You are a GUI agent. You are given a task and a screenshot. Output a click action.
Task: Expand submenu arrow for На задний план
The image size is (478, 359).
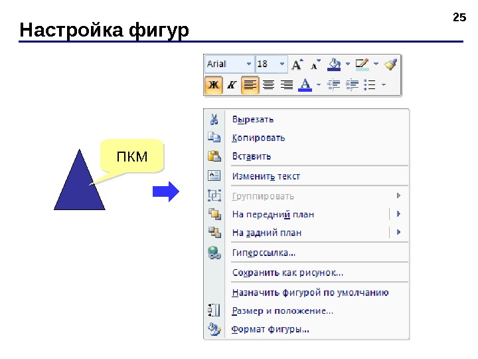(398, 232)
